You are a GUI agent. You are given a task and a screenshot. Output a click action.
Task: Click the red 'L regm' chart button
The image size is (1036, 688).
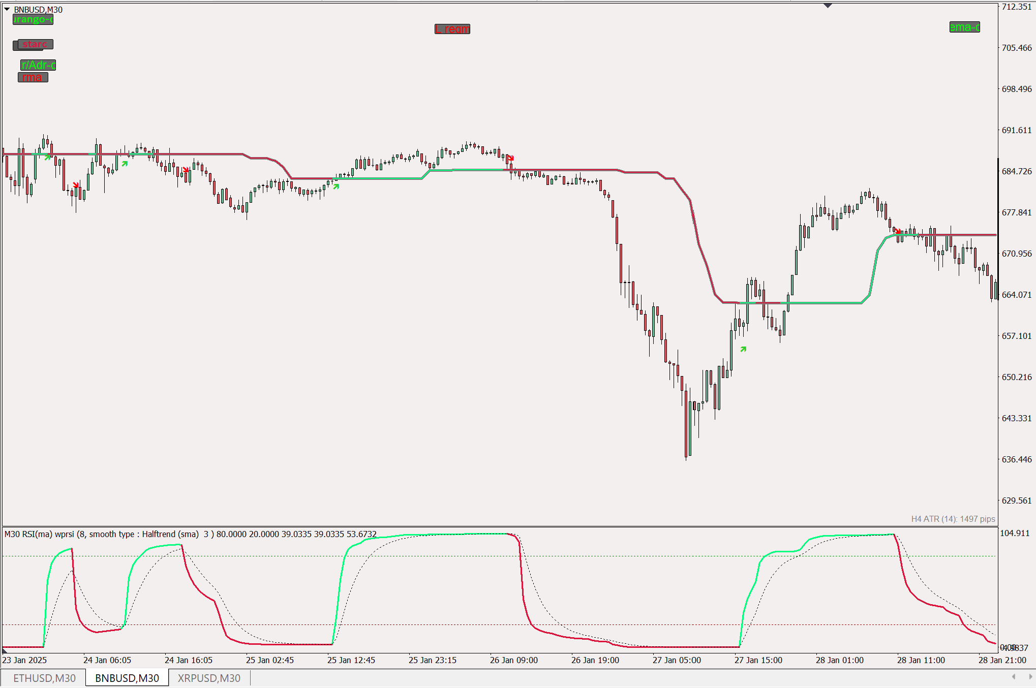point(452,29)
